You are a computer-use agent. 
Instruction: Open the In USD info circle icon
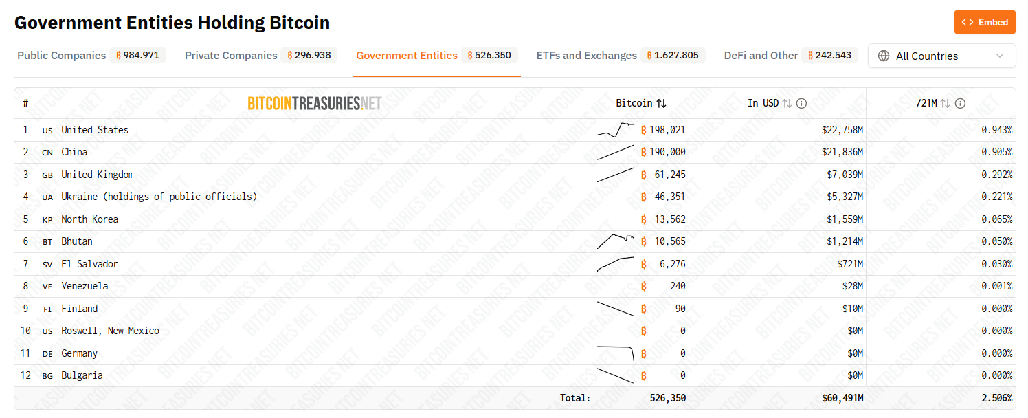tap(801, 103)
